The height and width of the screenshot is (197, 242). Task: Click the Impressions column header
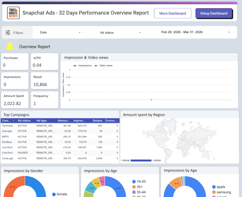tap(79, 121)
